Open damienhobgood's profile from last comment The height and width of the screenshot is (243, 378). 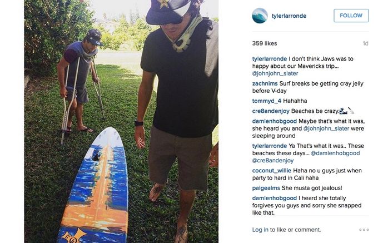[275, 198]
